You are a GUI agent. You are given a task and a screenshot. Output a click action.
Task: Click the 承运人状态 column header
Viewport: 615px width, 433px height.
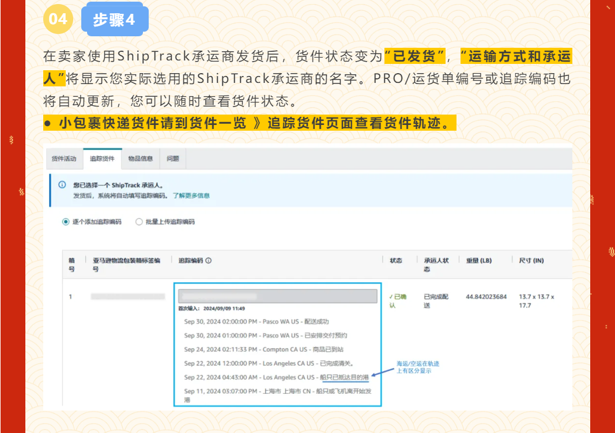click(x=436, y=264)
